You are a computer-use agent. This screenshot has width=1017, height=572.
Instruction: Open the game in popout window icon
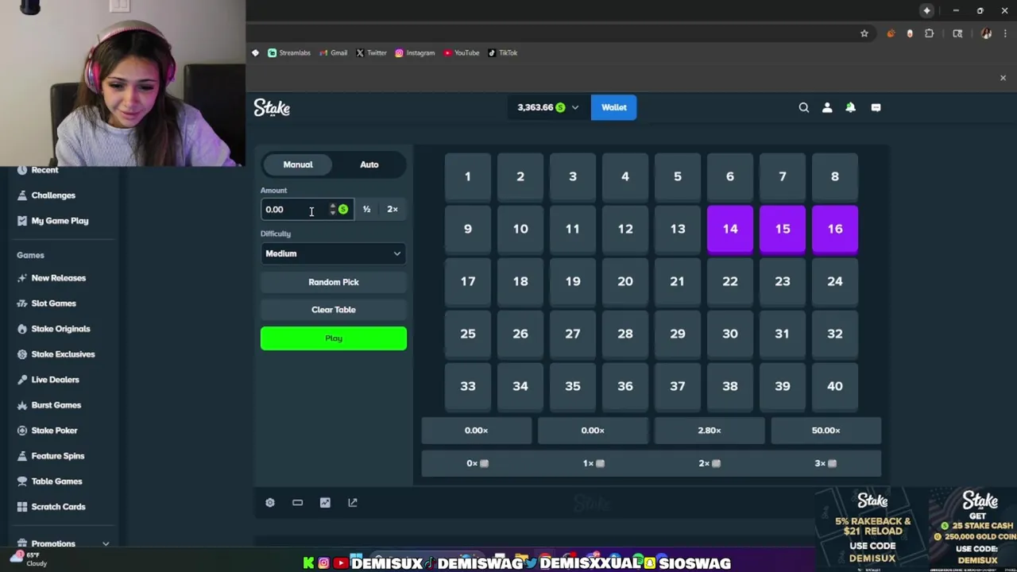[x=353, y=503]
